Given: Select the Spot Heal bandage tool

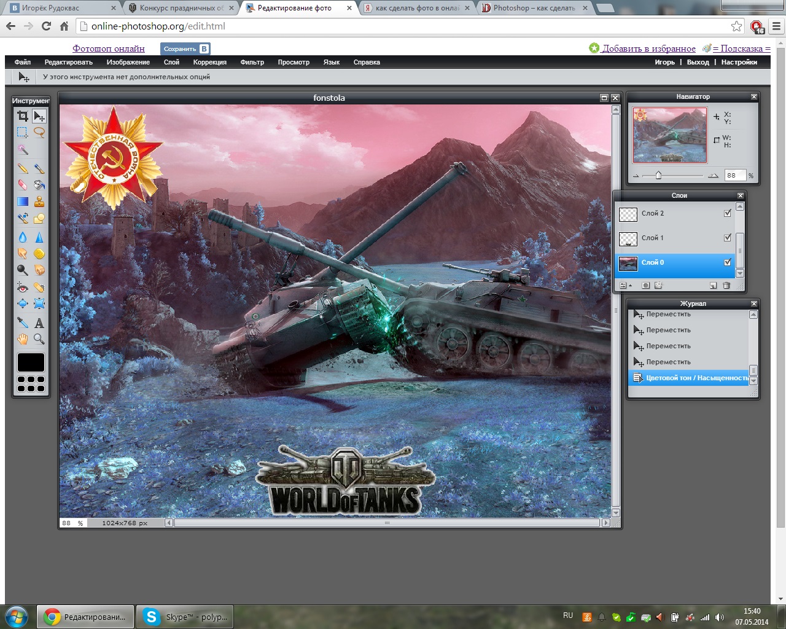Looking at the screenshot, I should pos(39,287).
